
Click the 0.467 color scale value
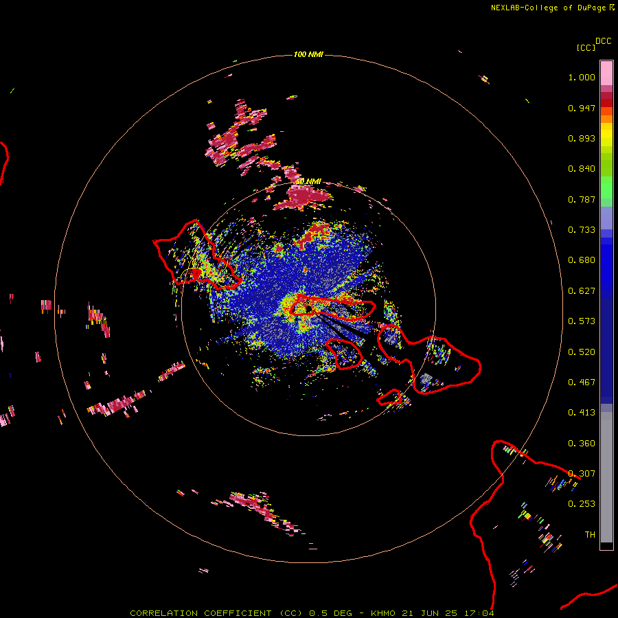582,382
